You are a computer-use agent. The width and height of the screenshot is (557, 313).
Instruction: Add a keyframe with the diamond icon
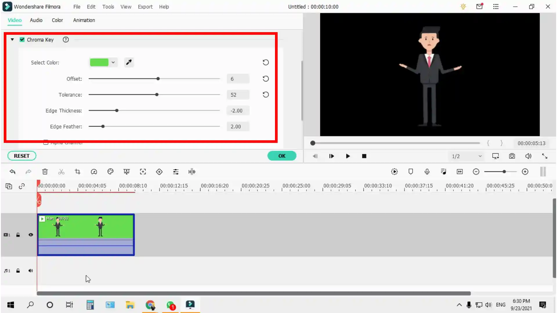click(x=159, y=172)
